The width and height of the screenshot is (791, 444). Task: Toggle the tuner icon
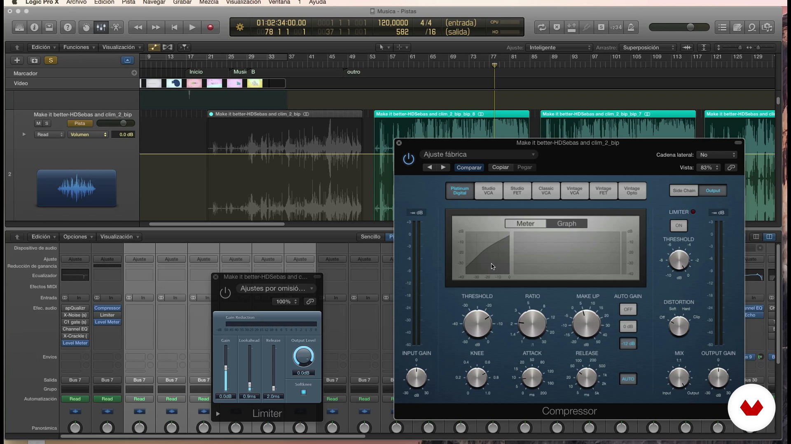click(586, 28)
